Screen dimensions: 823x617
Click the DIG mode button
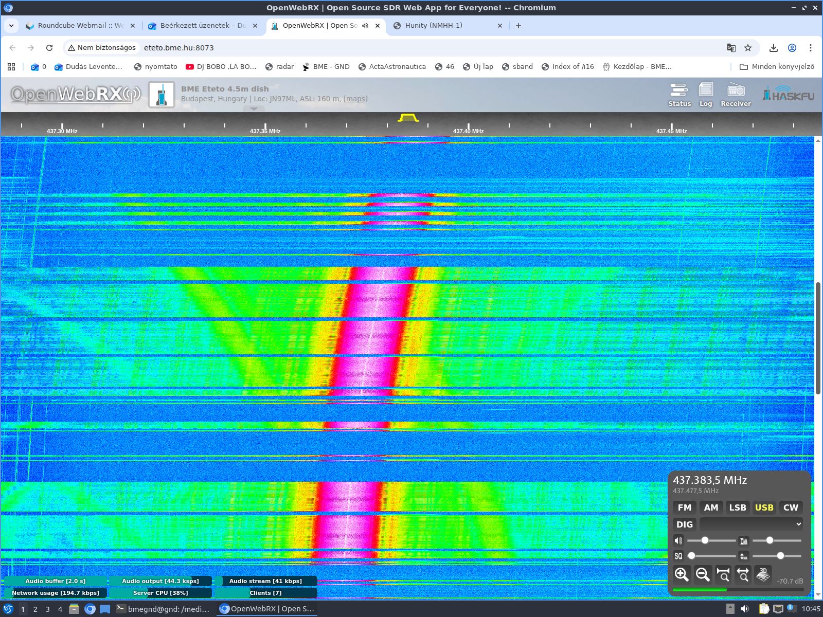pyautogui.click(x=684, y=524)
